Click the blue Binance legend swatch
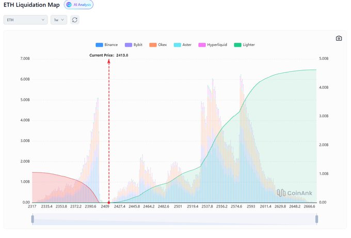 point(99,45)
